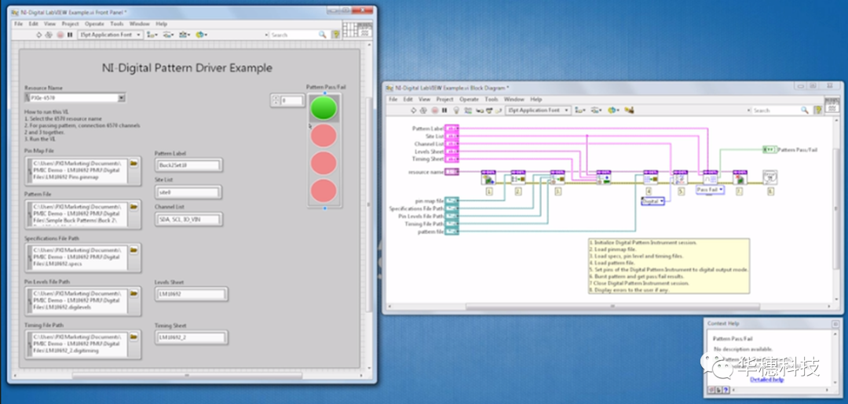Open Resize Objects menu in Front Panel
Screen dimensions: 848x404
click(185, 35)
